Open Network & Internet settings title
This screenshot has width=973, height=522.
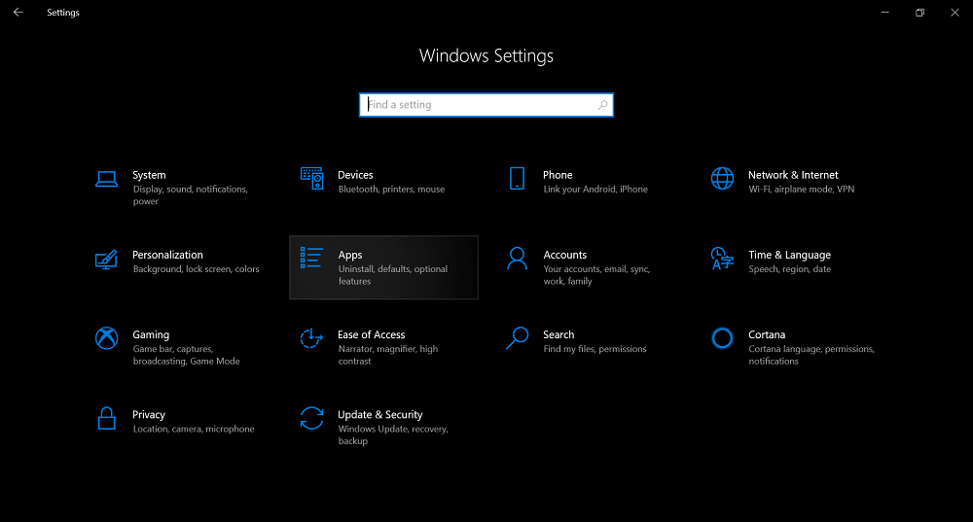click(x=793, y=175)
